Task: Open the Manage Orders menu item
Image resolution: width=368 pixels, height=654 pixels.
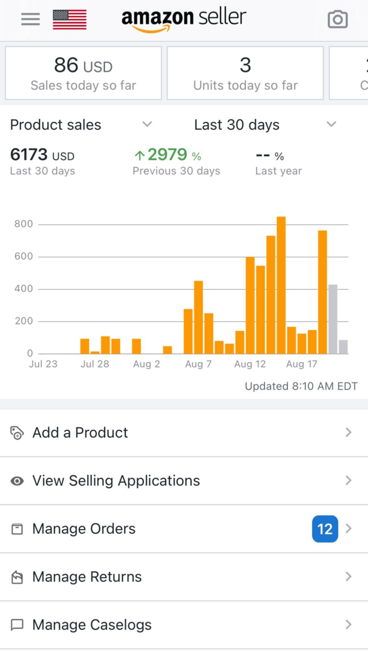Action: [x=84, y=529]
